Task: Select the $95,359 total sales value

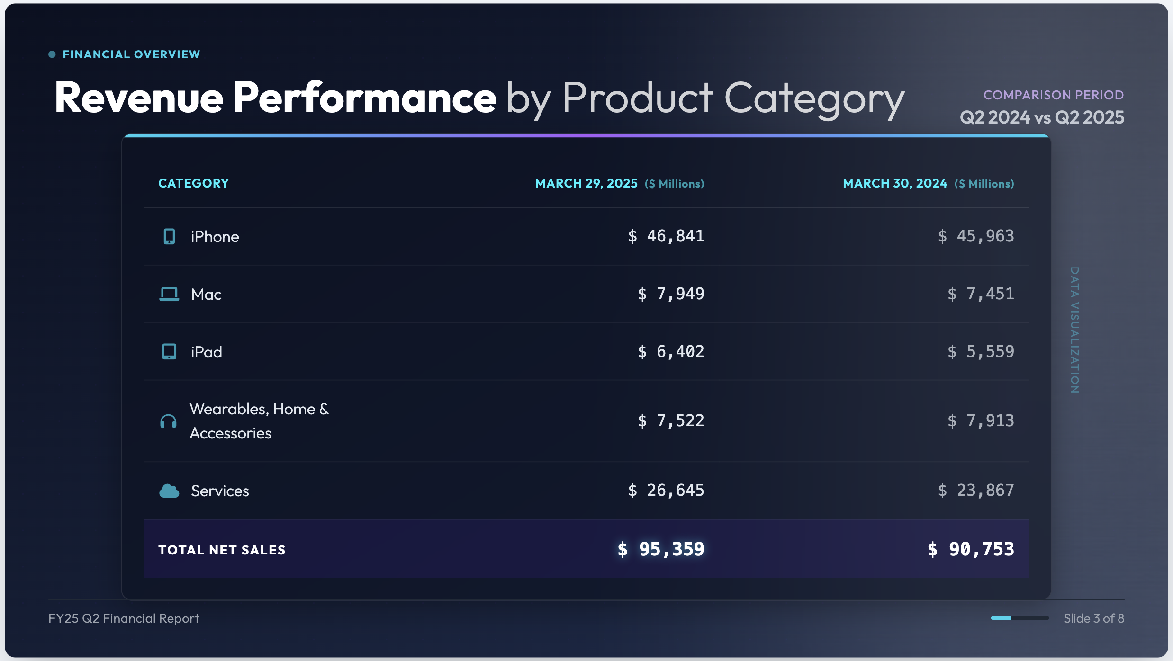Action: [661, 549]
